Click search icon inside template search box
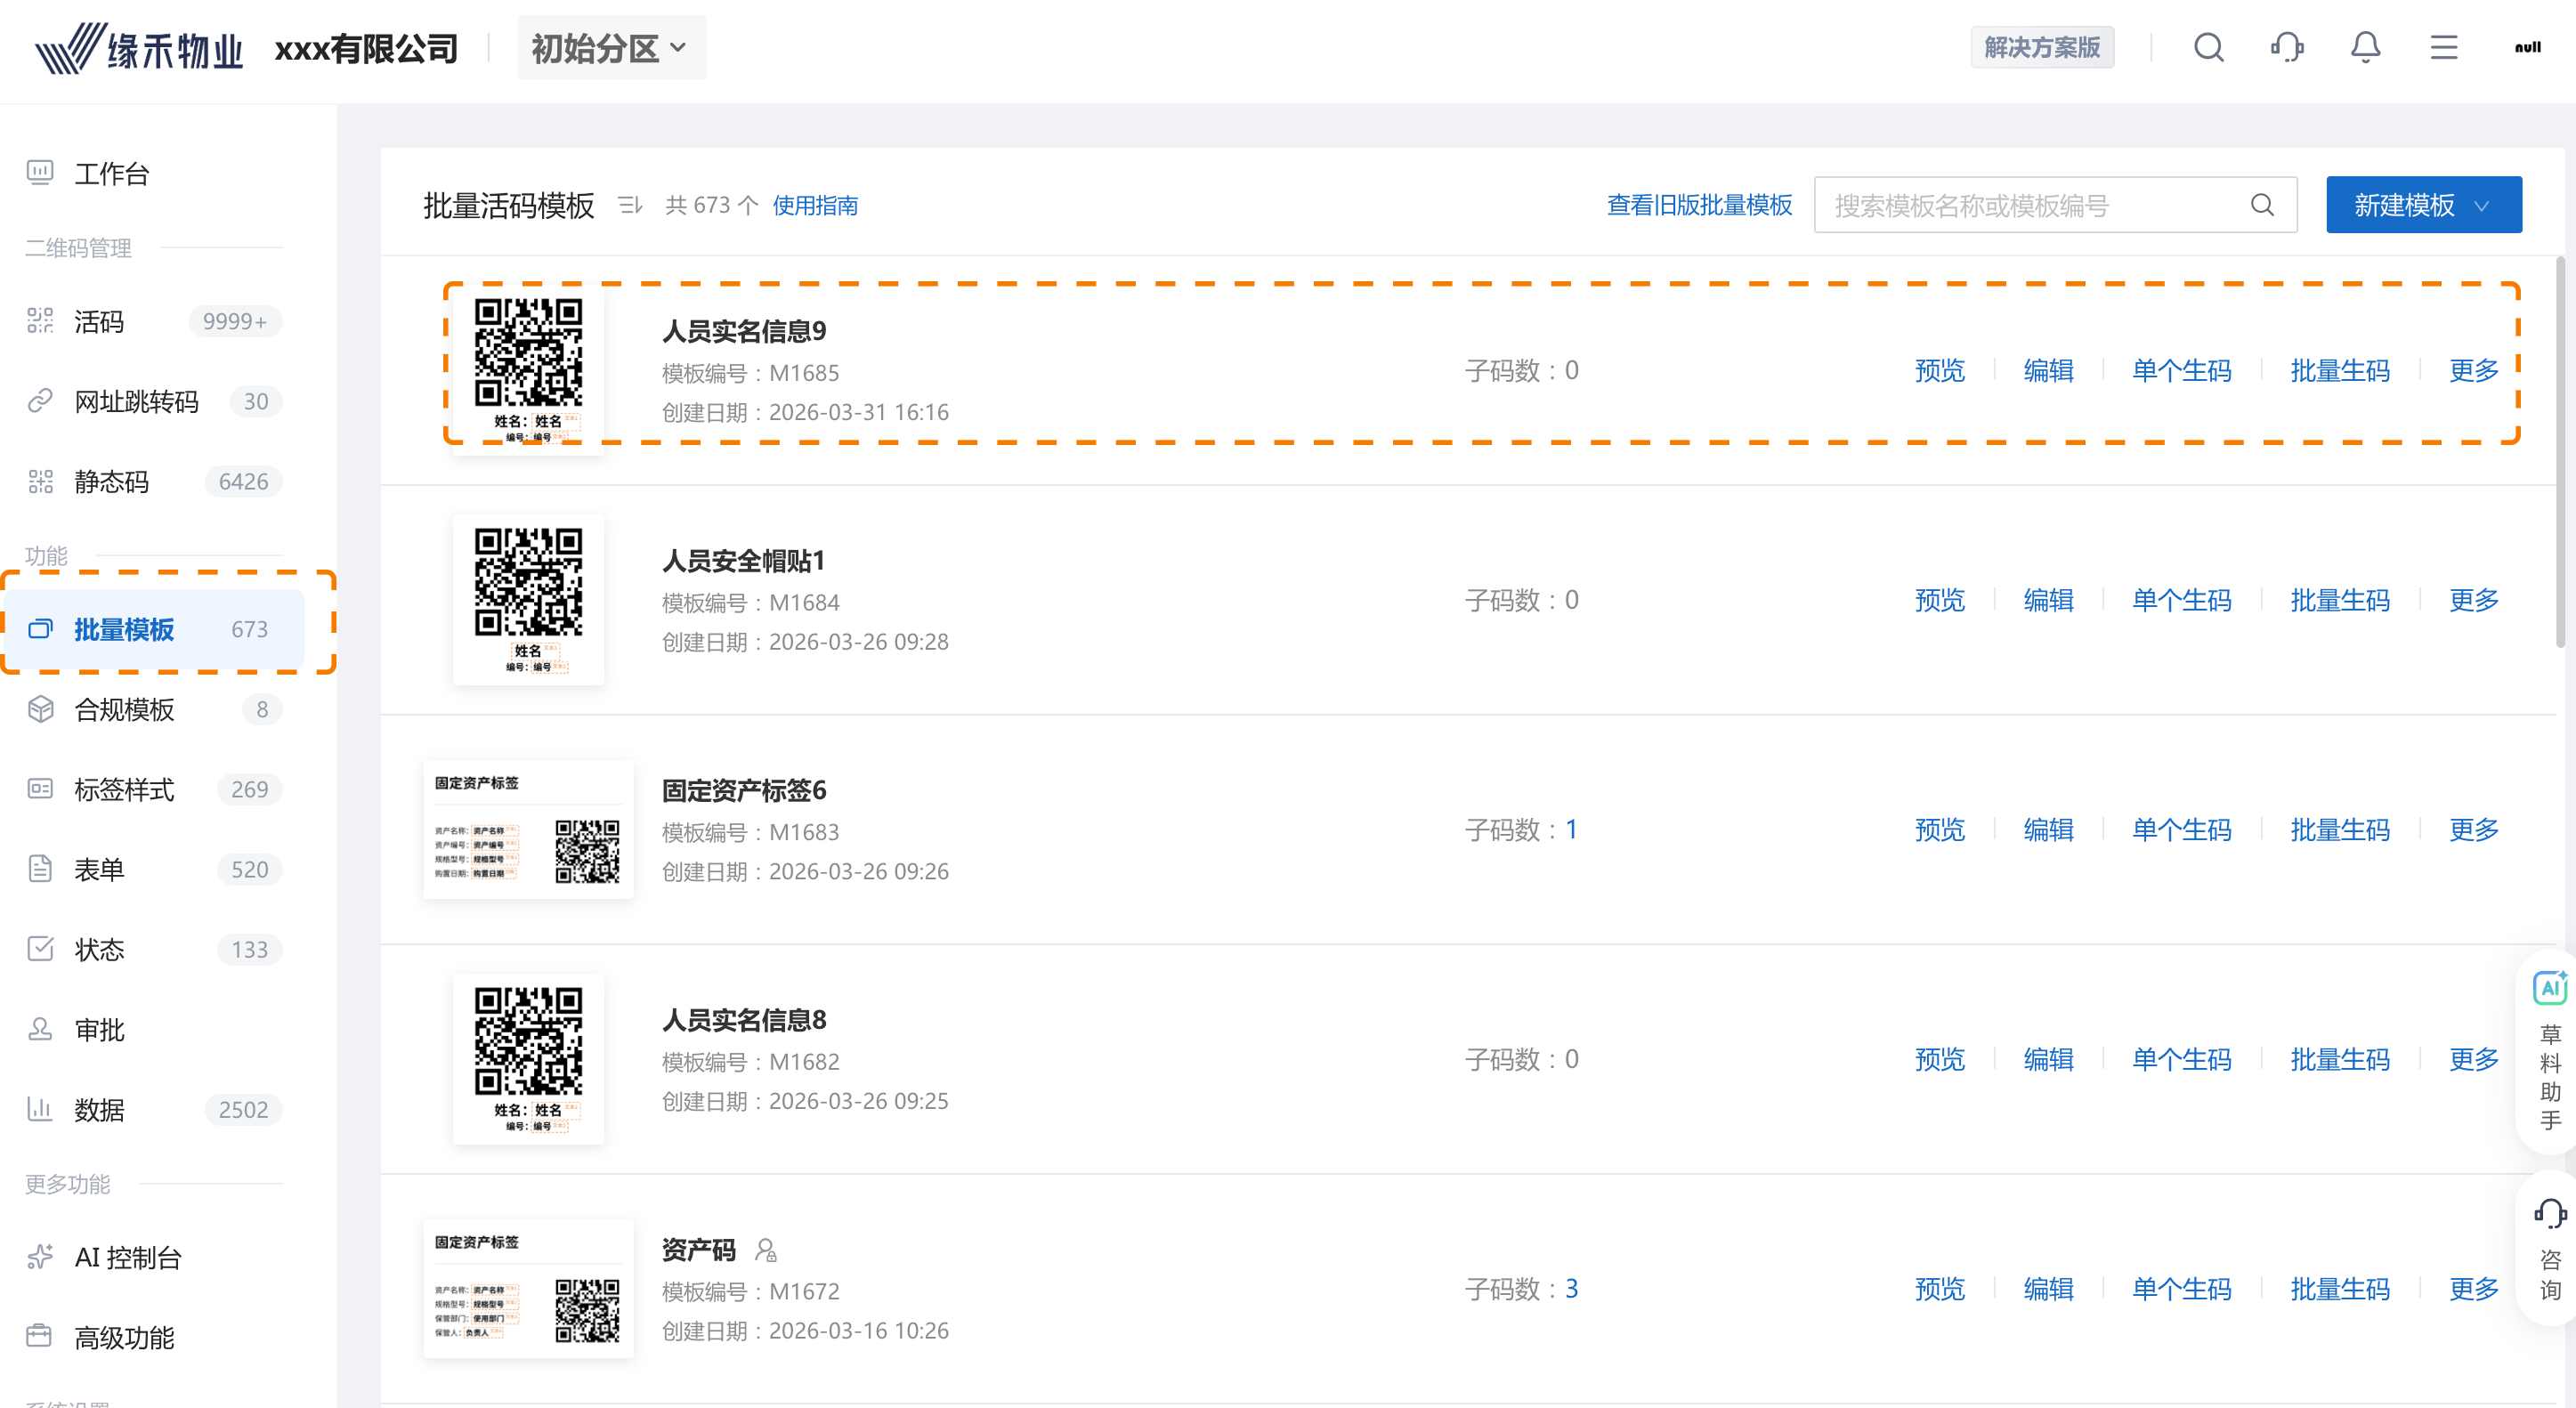The height and width of the screenshot is (1408, 2576). tap(2262, 205)
